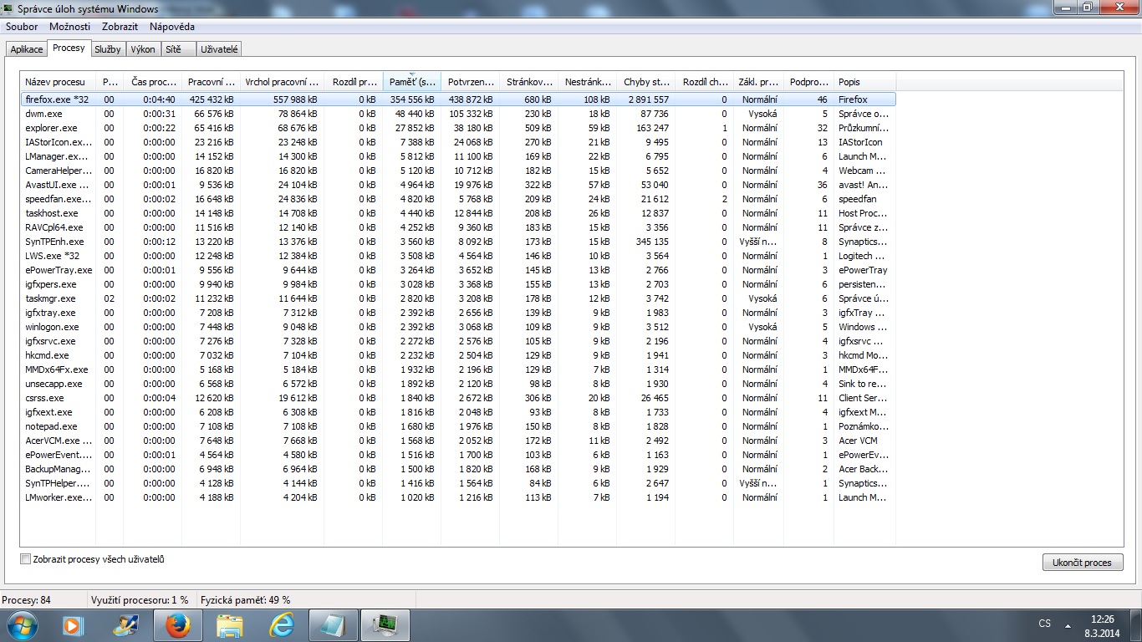The width and height of the screenshot is (1142, 642).
Task: Sort by Paměť (s... column header
Action: tap(412, 82)
